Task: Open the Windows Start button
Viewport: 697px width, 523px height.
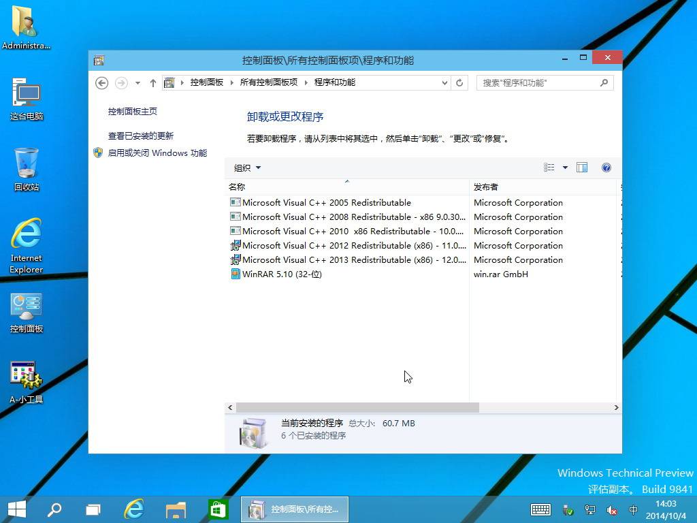Action: [17, 509]
